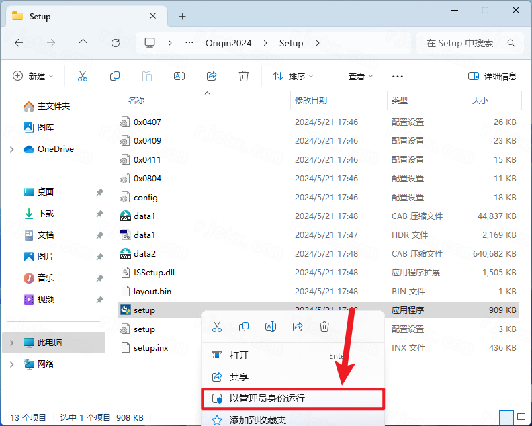Switch to the large icons view in the status bar
The image size is (532, 426).
point(521,417)
